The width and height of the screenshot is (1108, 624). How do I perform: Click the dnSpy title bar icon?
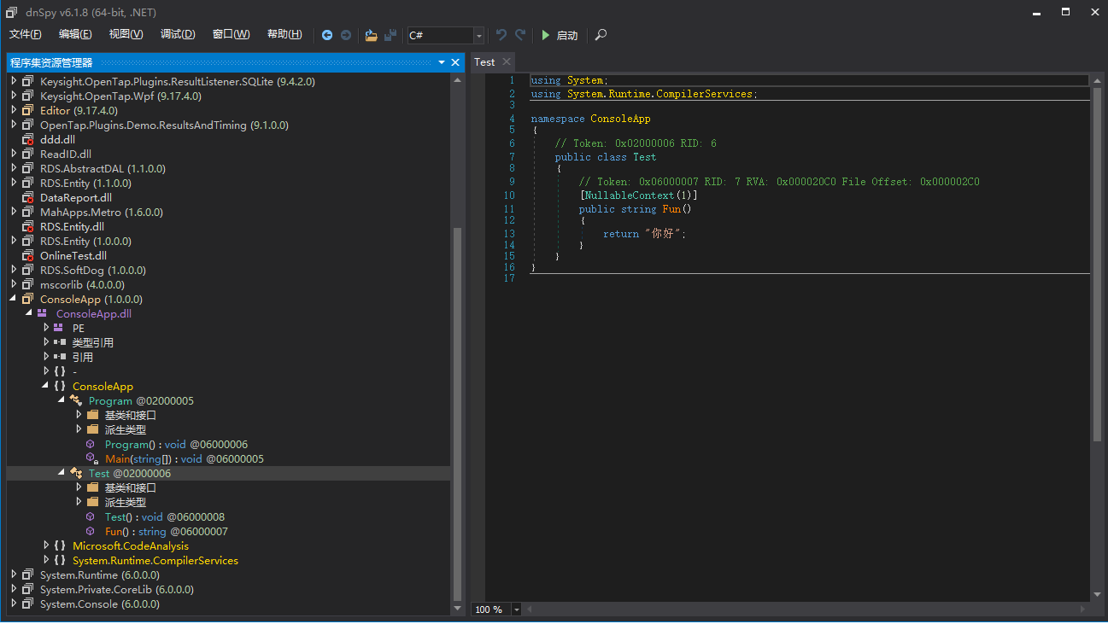point(12,11)
